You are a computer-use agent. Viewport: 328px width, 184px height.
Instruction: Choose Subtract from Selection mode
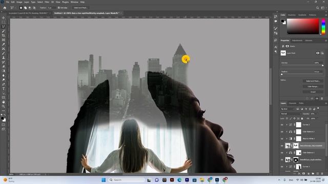tap(30, 8)
